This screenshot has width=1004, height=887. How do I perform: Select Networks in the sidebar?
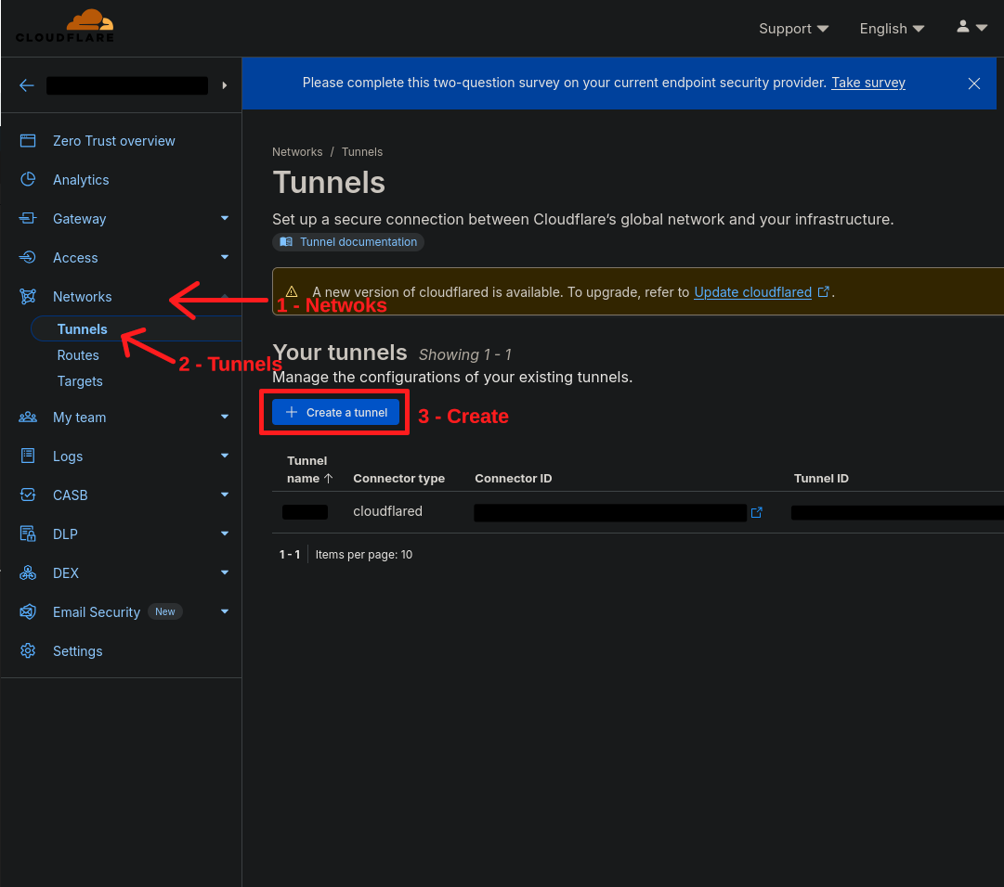click(82, 297)
